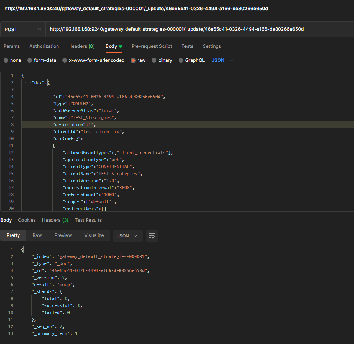Viewport: 354px width, 344px height.
Task: Switch response view to Raw
Action: pos(37,235)
